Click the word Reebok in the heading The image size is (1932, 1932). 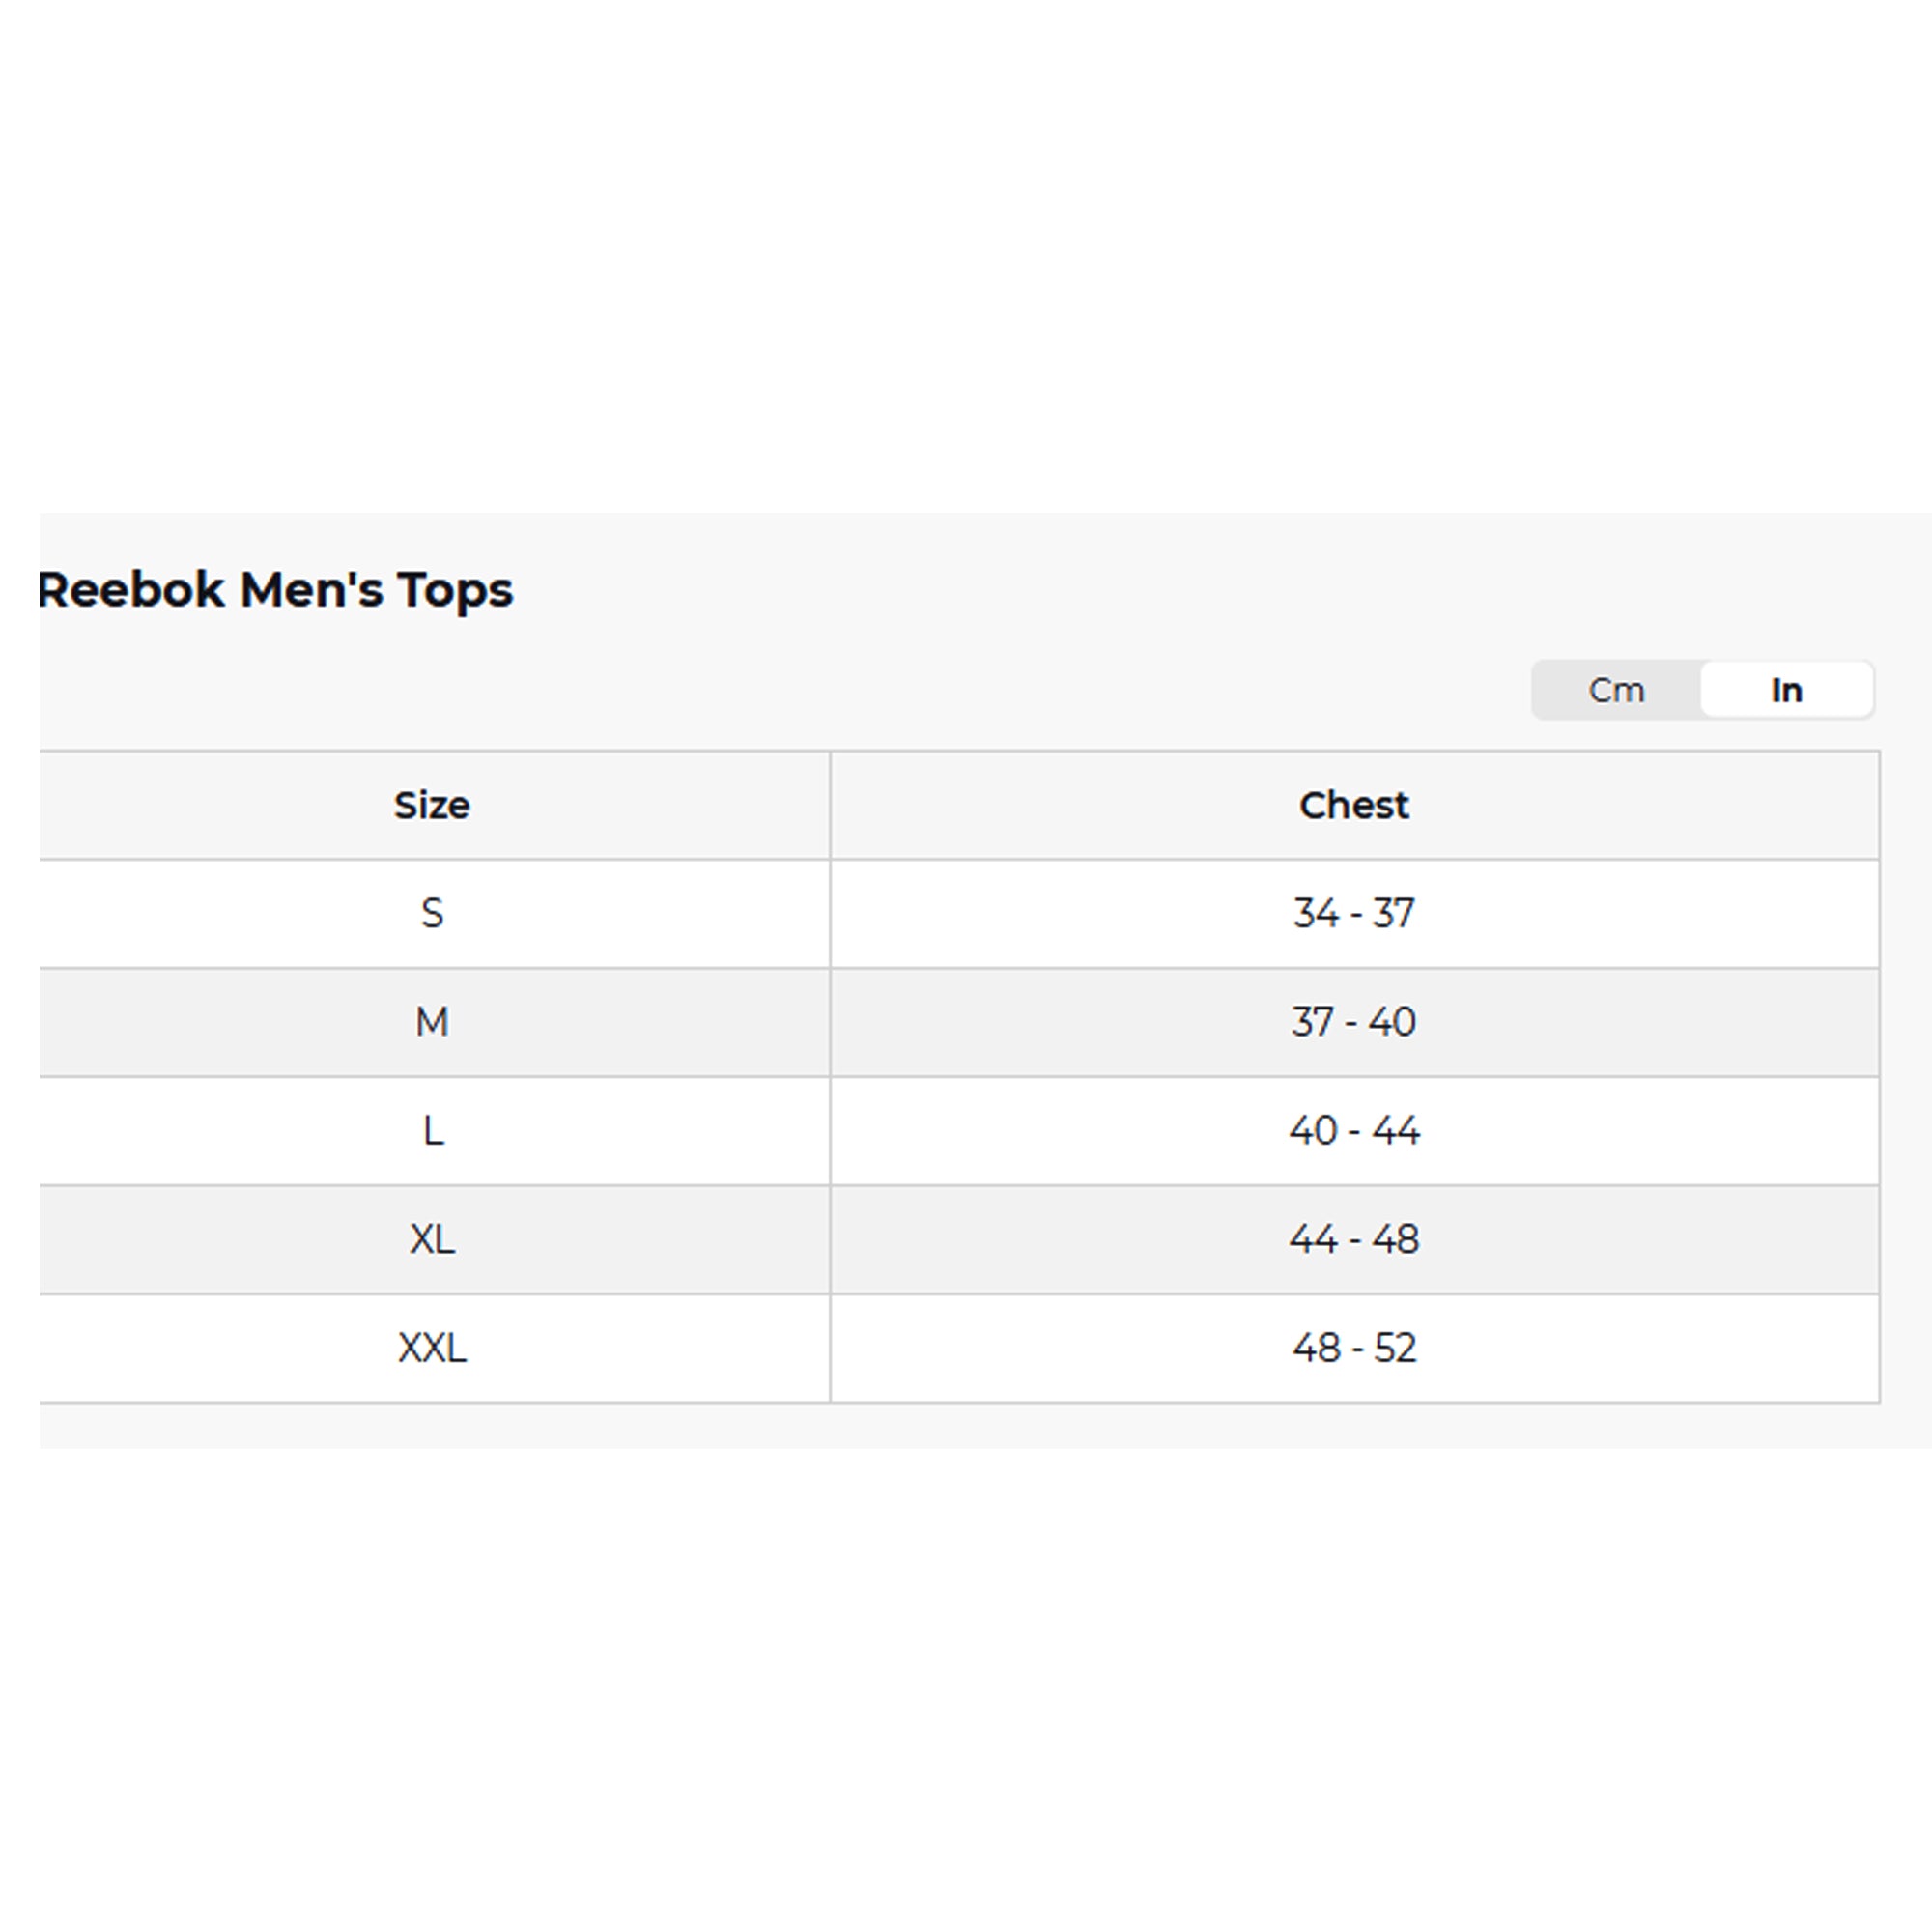(131, 589)
